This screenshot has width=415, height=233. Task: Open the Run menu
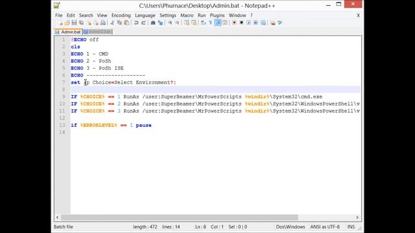click(x=202, y=16)
